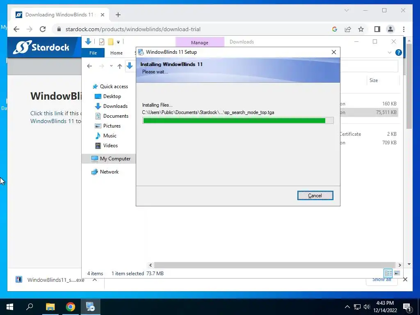Click the Downloads arrow icon in address bar

click(130, 66)
